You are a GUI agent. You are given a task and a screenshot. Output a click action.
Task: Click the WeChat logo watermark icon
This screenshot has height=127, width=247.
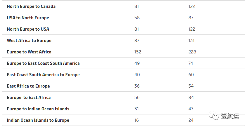point(214,116)
